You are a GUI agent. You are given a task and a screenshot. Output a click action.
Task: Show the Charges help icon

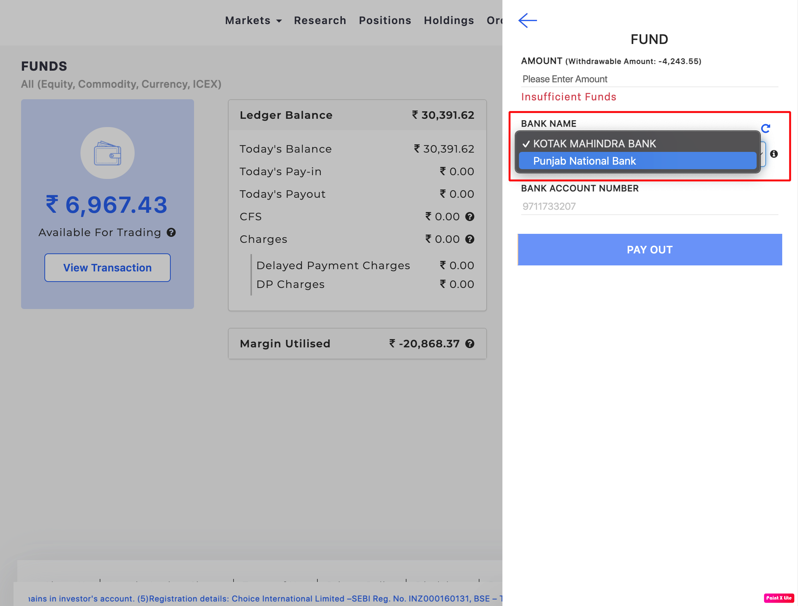point(470,239)
